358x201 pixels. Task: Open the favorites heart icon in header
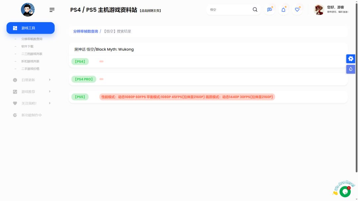point(297,10)
